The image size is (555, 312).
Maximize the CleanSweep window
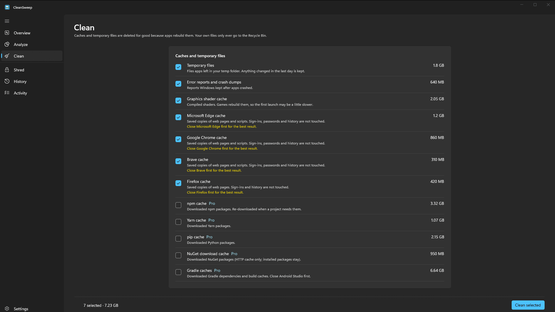pyautogui.click(x=535, y=5)
